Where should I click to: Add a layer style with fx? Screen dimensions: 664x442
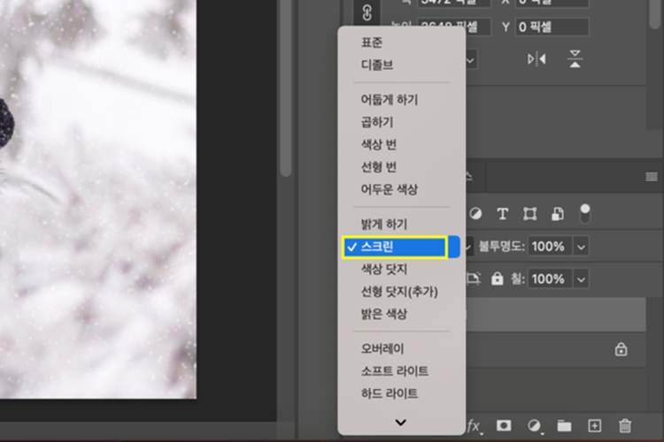pyautogui.click(x=475, y=426)
